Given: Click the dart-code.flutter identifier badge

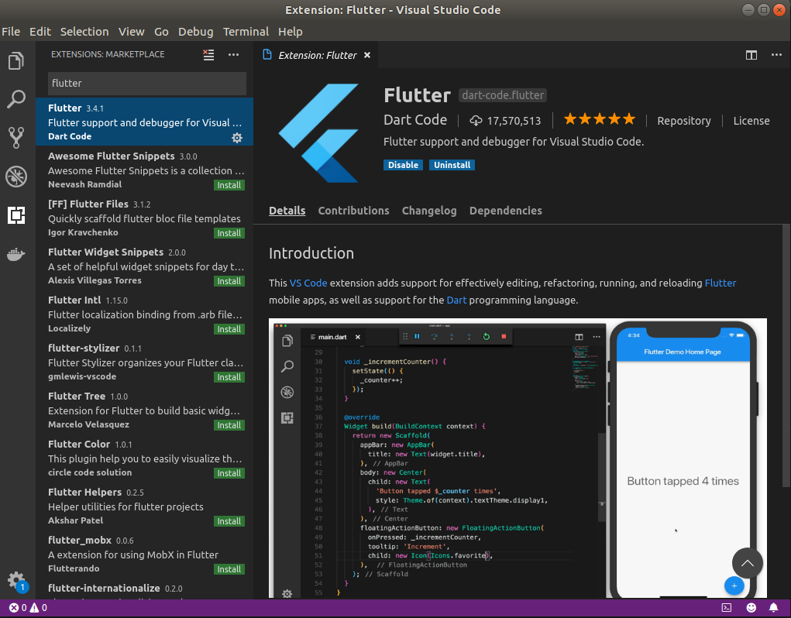Looking at the screenshot, I should (503, 94).
